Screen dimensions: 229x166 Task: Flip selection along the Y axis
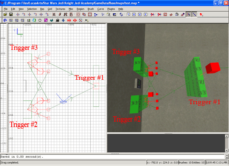click(30, 15)
